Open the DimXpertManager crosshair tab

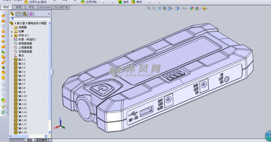(31, 14)
